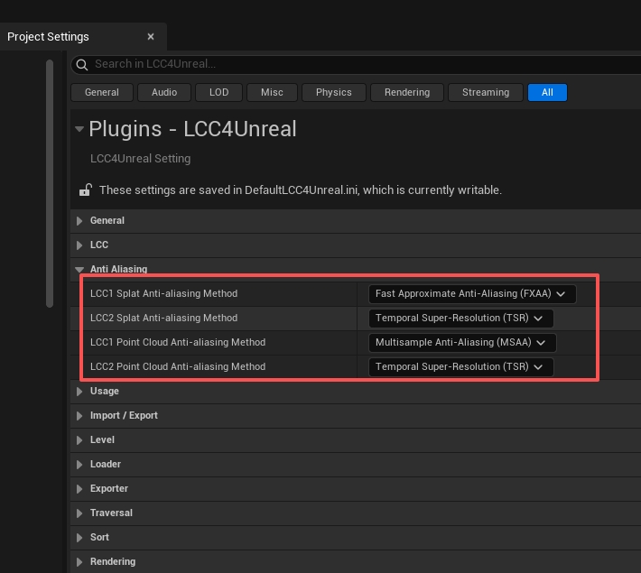Expand the Usage section
The height and width of the screenshot is (573, 641).
[x=79, y=391]
